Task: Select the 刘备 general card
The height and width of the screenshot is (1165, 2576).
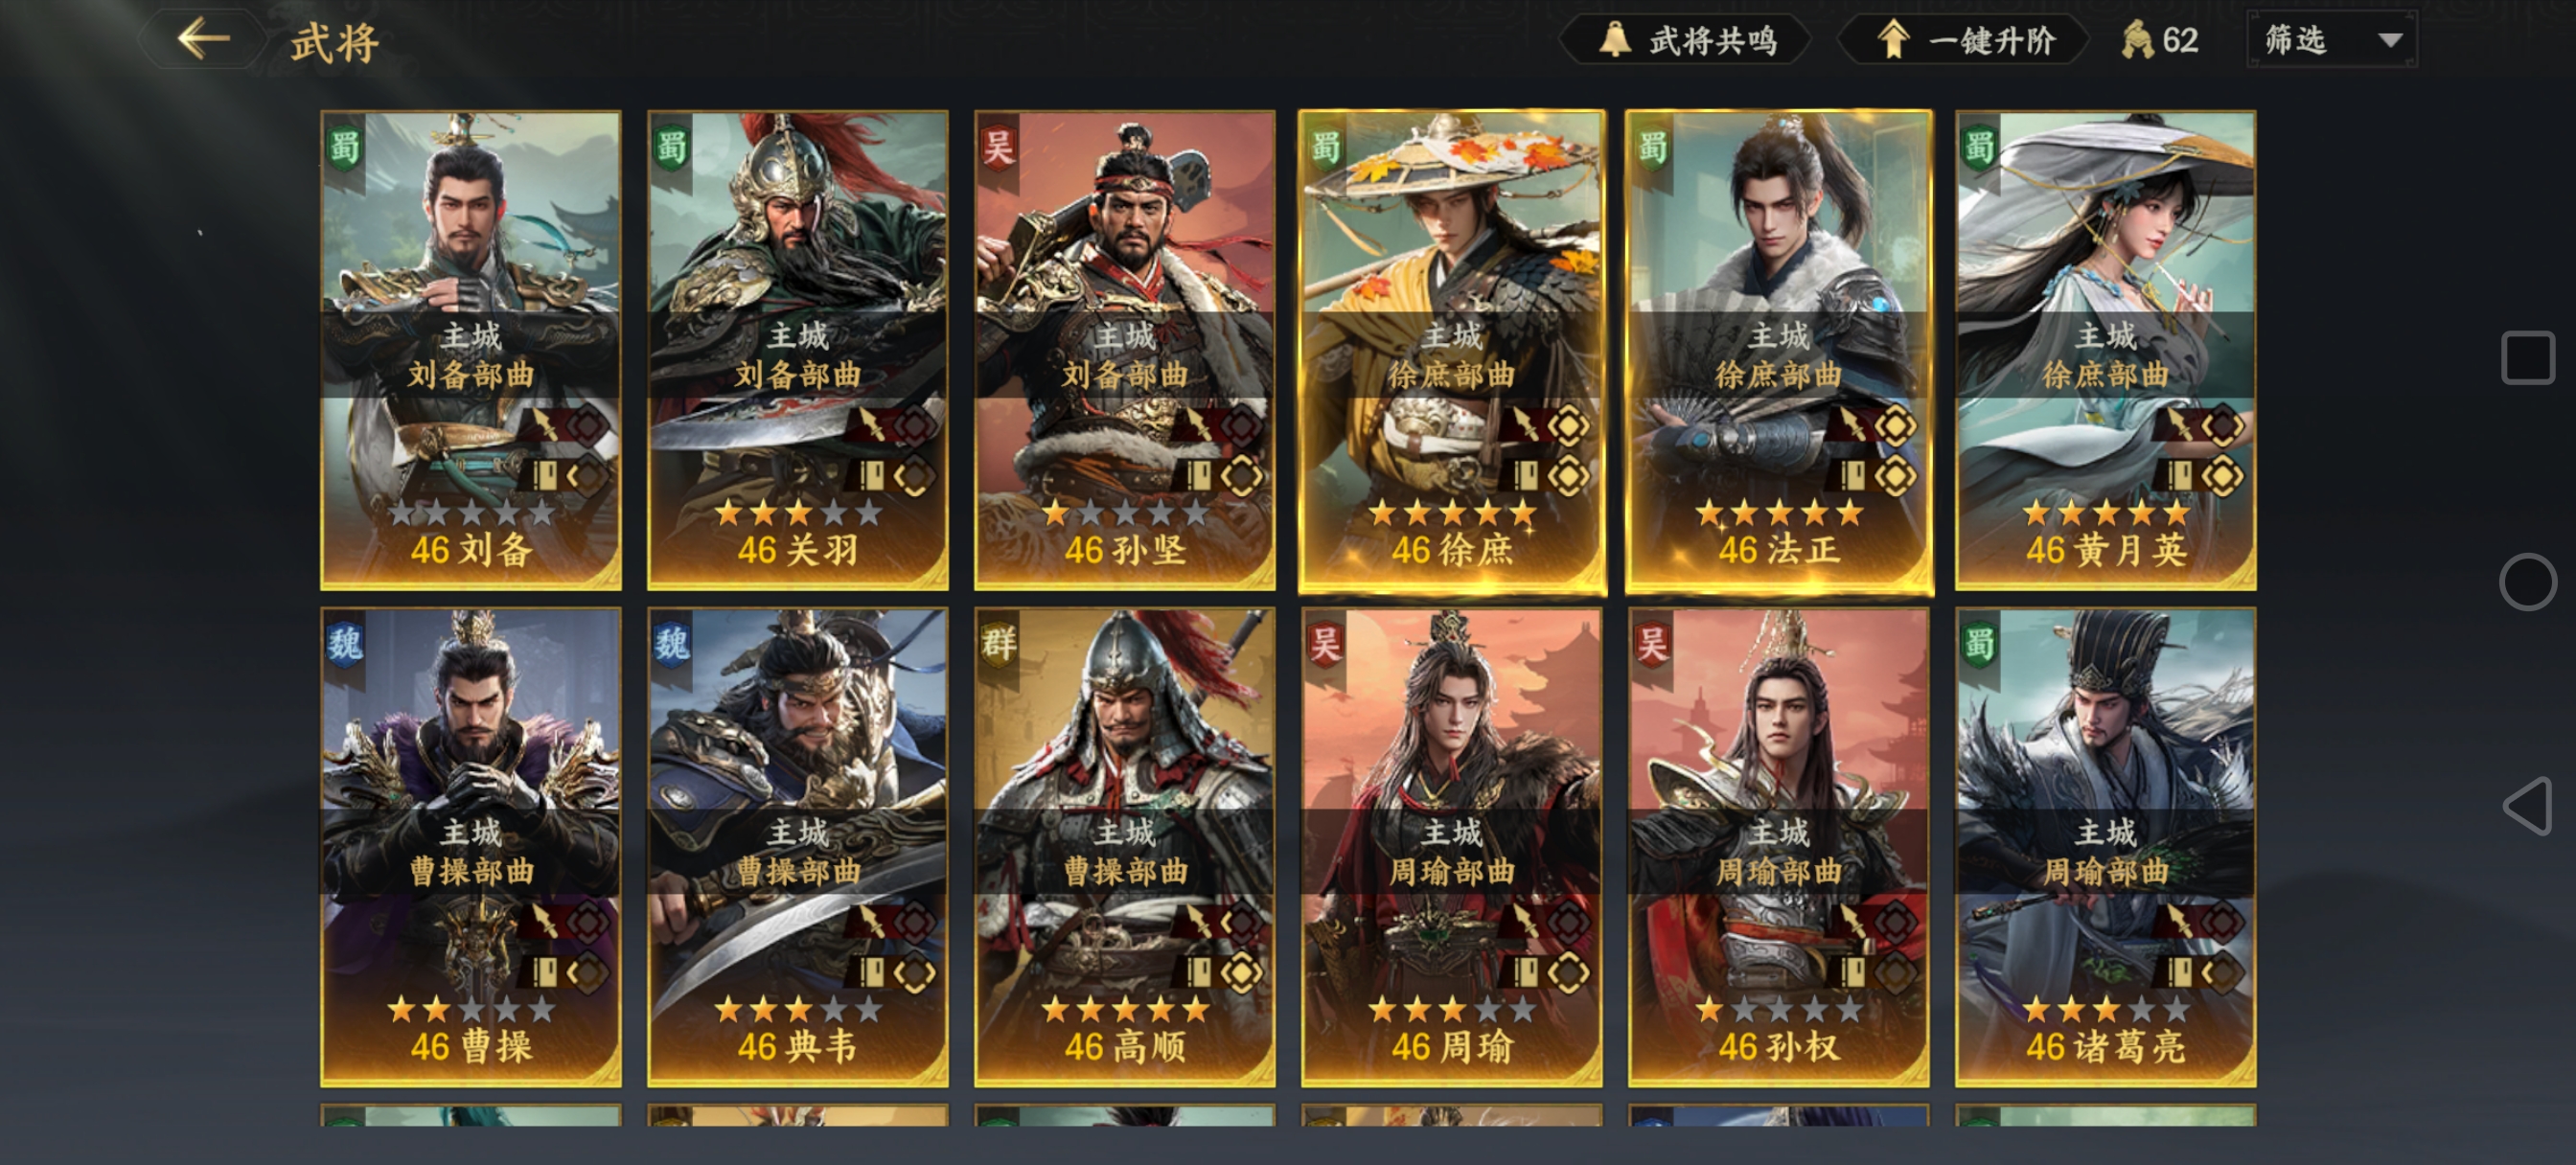Action: [x=470, y=350]
